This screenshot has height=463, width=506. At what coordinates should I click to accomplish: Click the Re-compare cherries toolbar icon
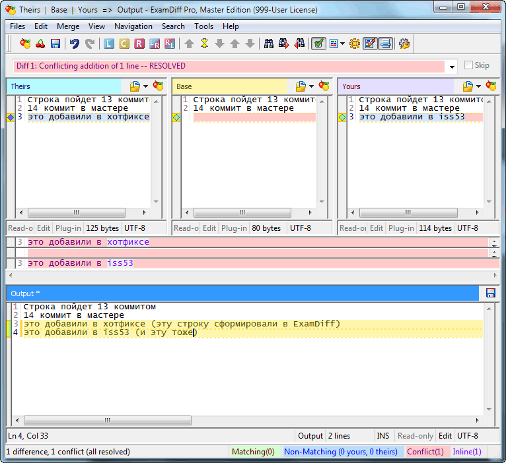tap(40, 44)
